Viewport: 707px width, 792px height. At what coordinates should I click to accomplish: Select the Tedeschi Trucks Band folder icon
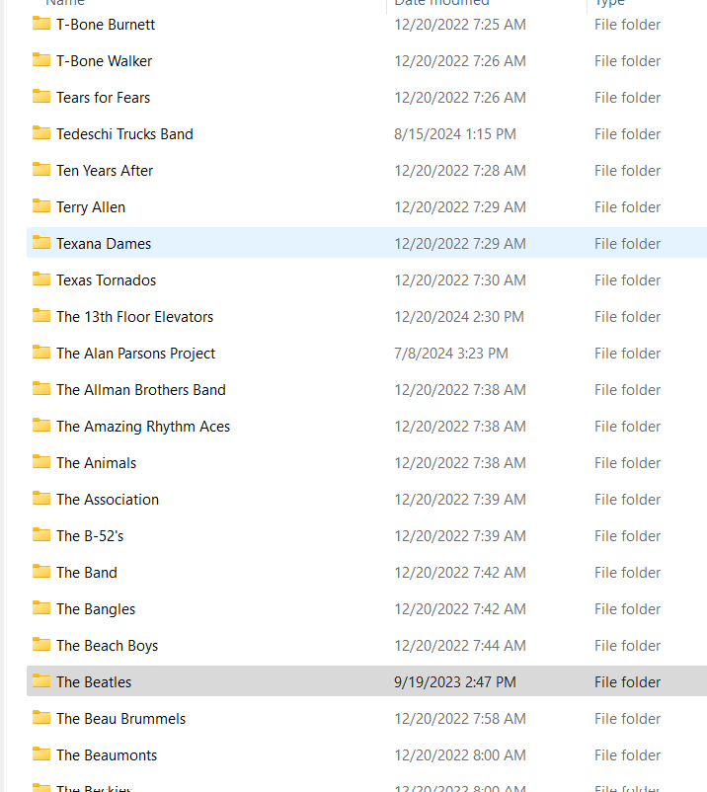click(41, 133)
